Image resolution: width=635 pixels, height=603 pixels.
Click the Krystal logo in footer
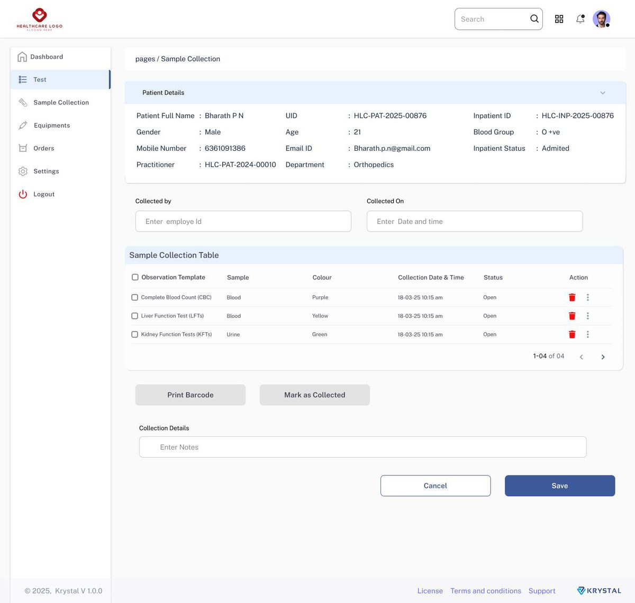coord(599,591)
